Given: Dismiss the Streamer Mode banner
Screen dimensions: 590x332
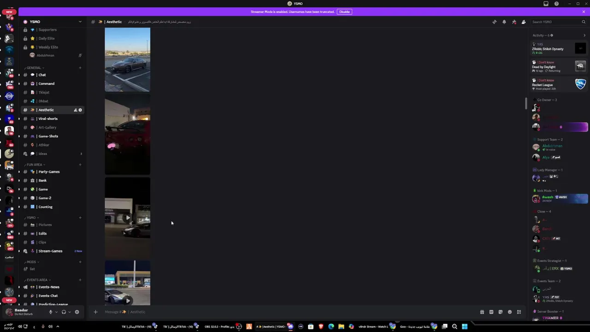Looking at the screenshot, I should coord(584,12).
